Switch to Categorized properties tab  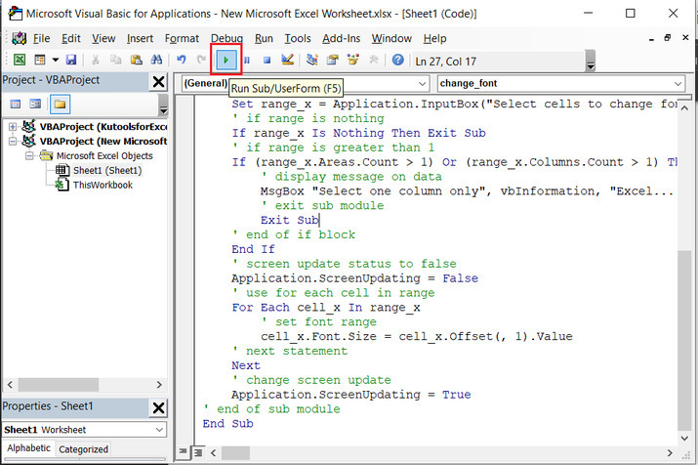pos(83,449)
